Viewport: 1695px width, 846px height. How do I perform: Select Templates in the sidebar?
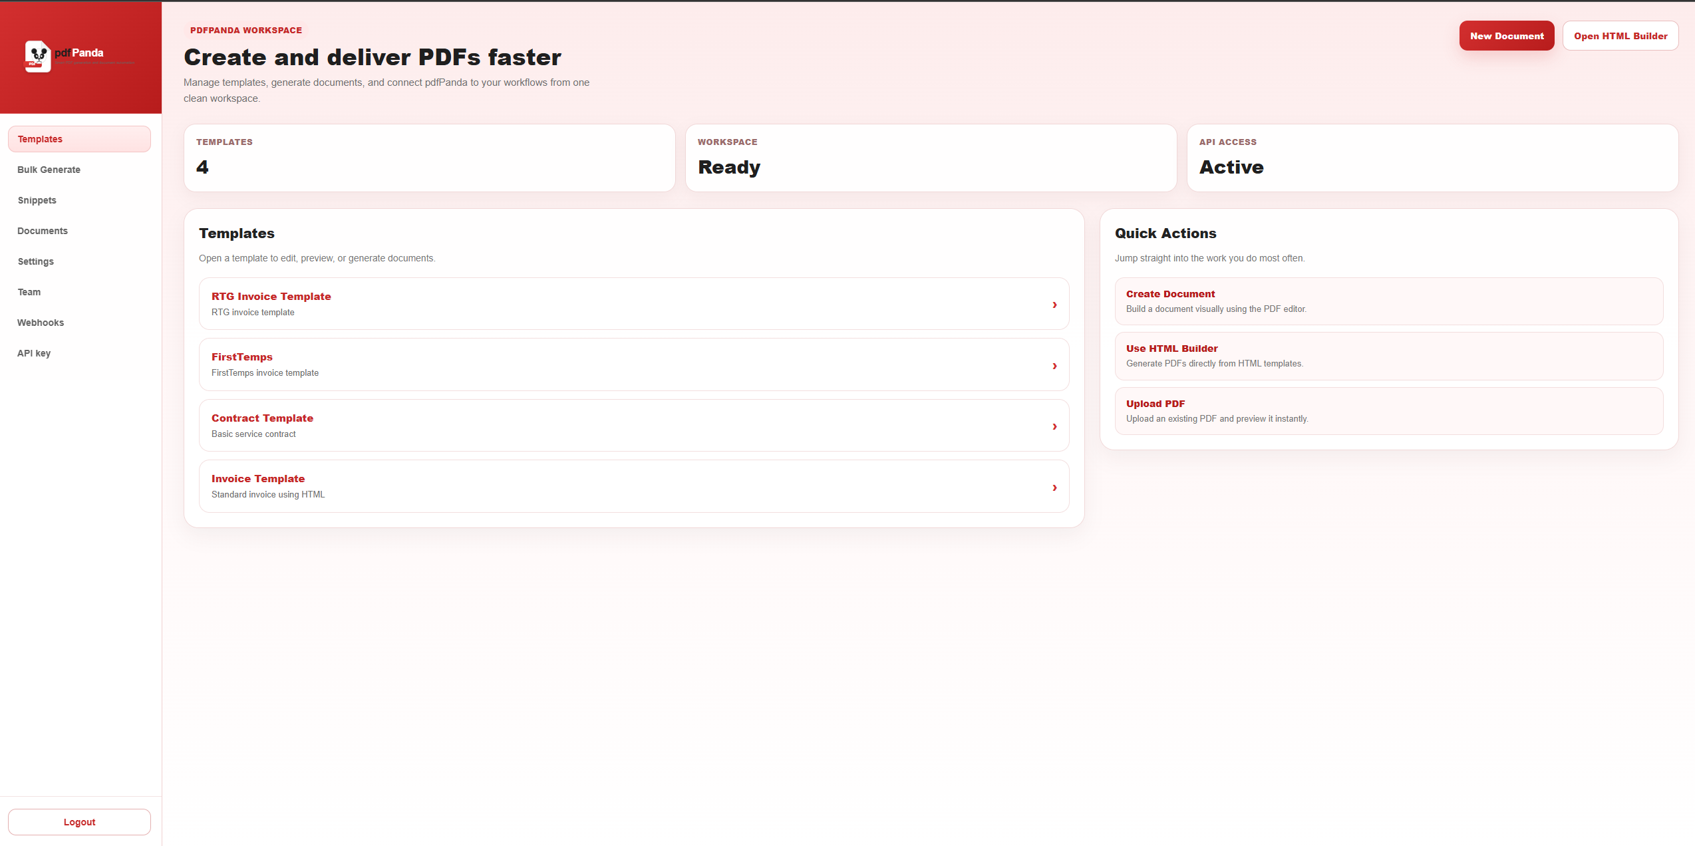point(78,138)
